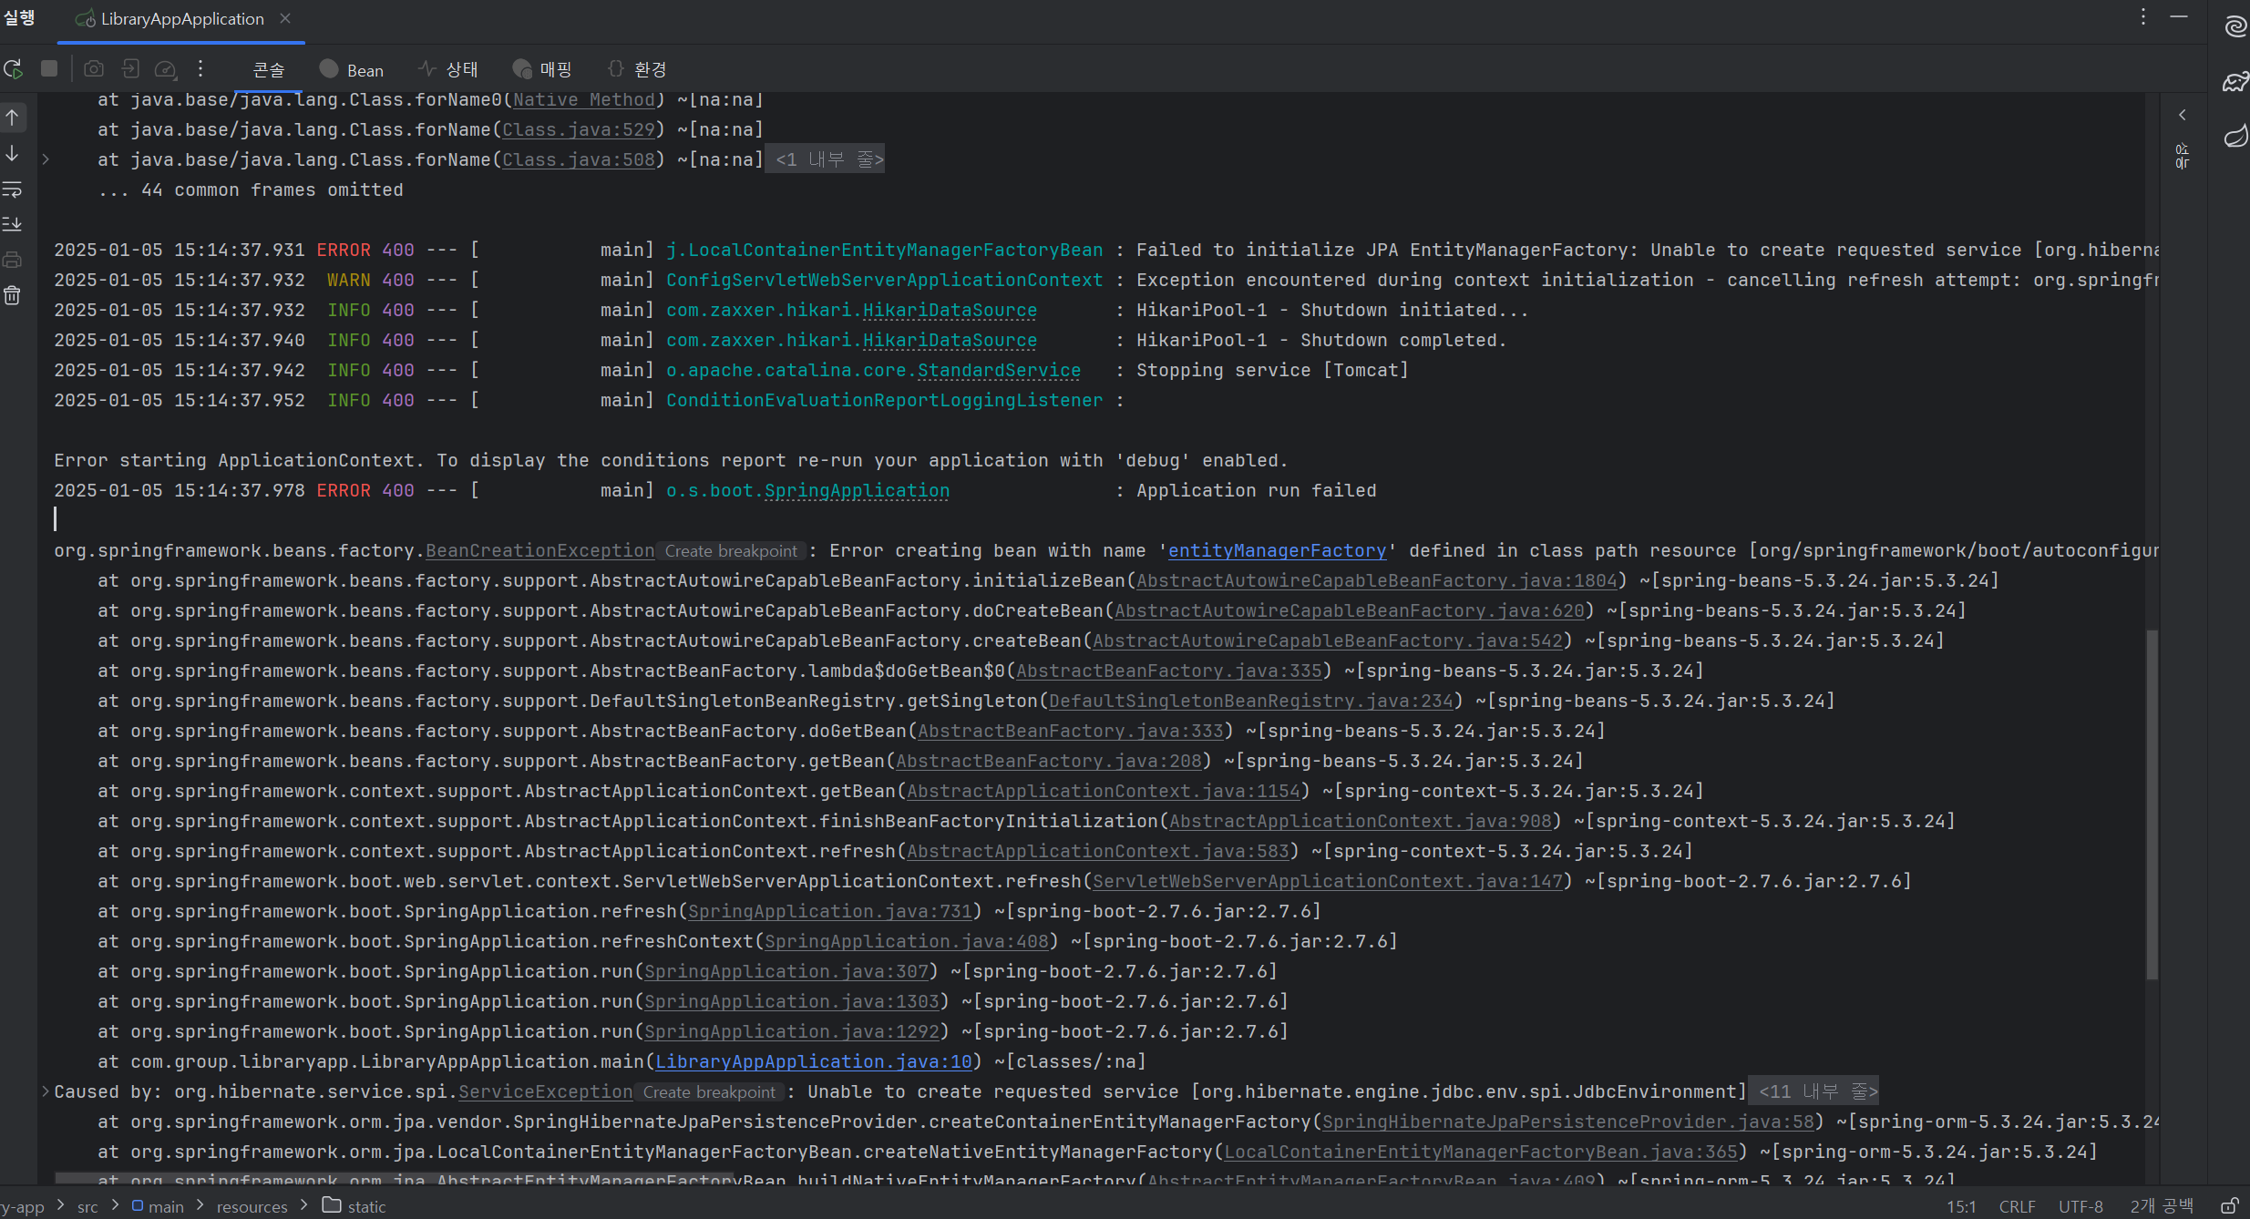The image size is (2250, 1219).
Task: Open the Native Method link
Action: pyautogui.click(x=584, y=100)
